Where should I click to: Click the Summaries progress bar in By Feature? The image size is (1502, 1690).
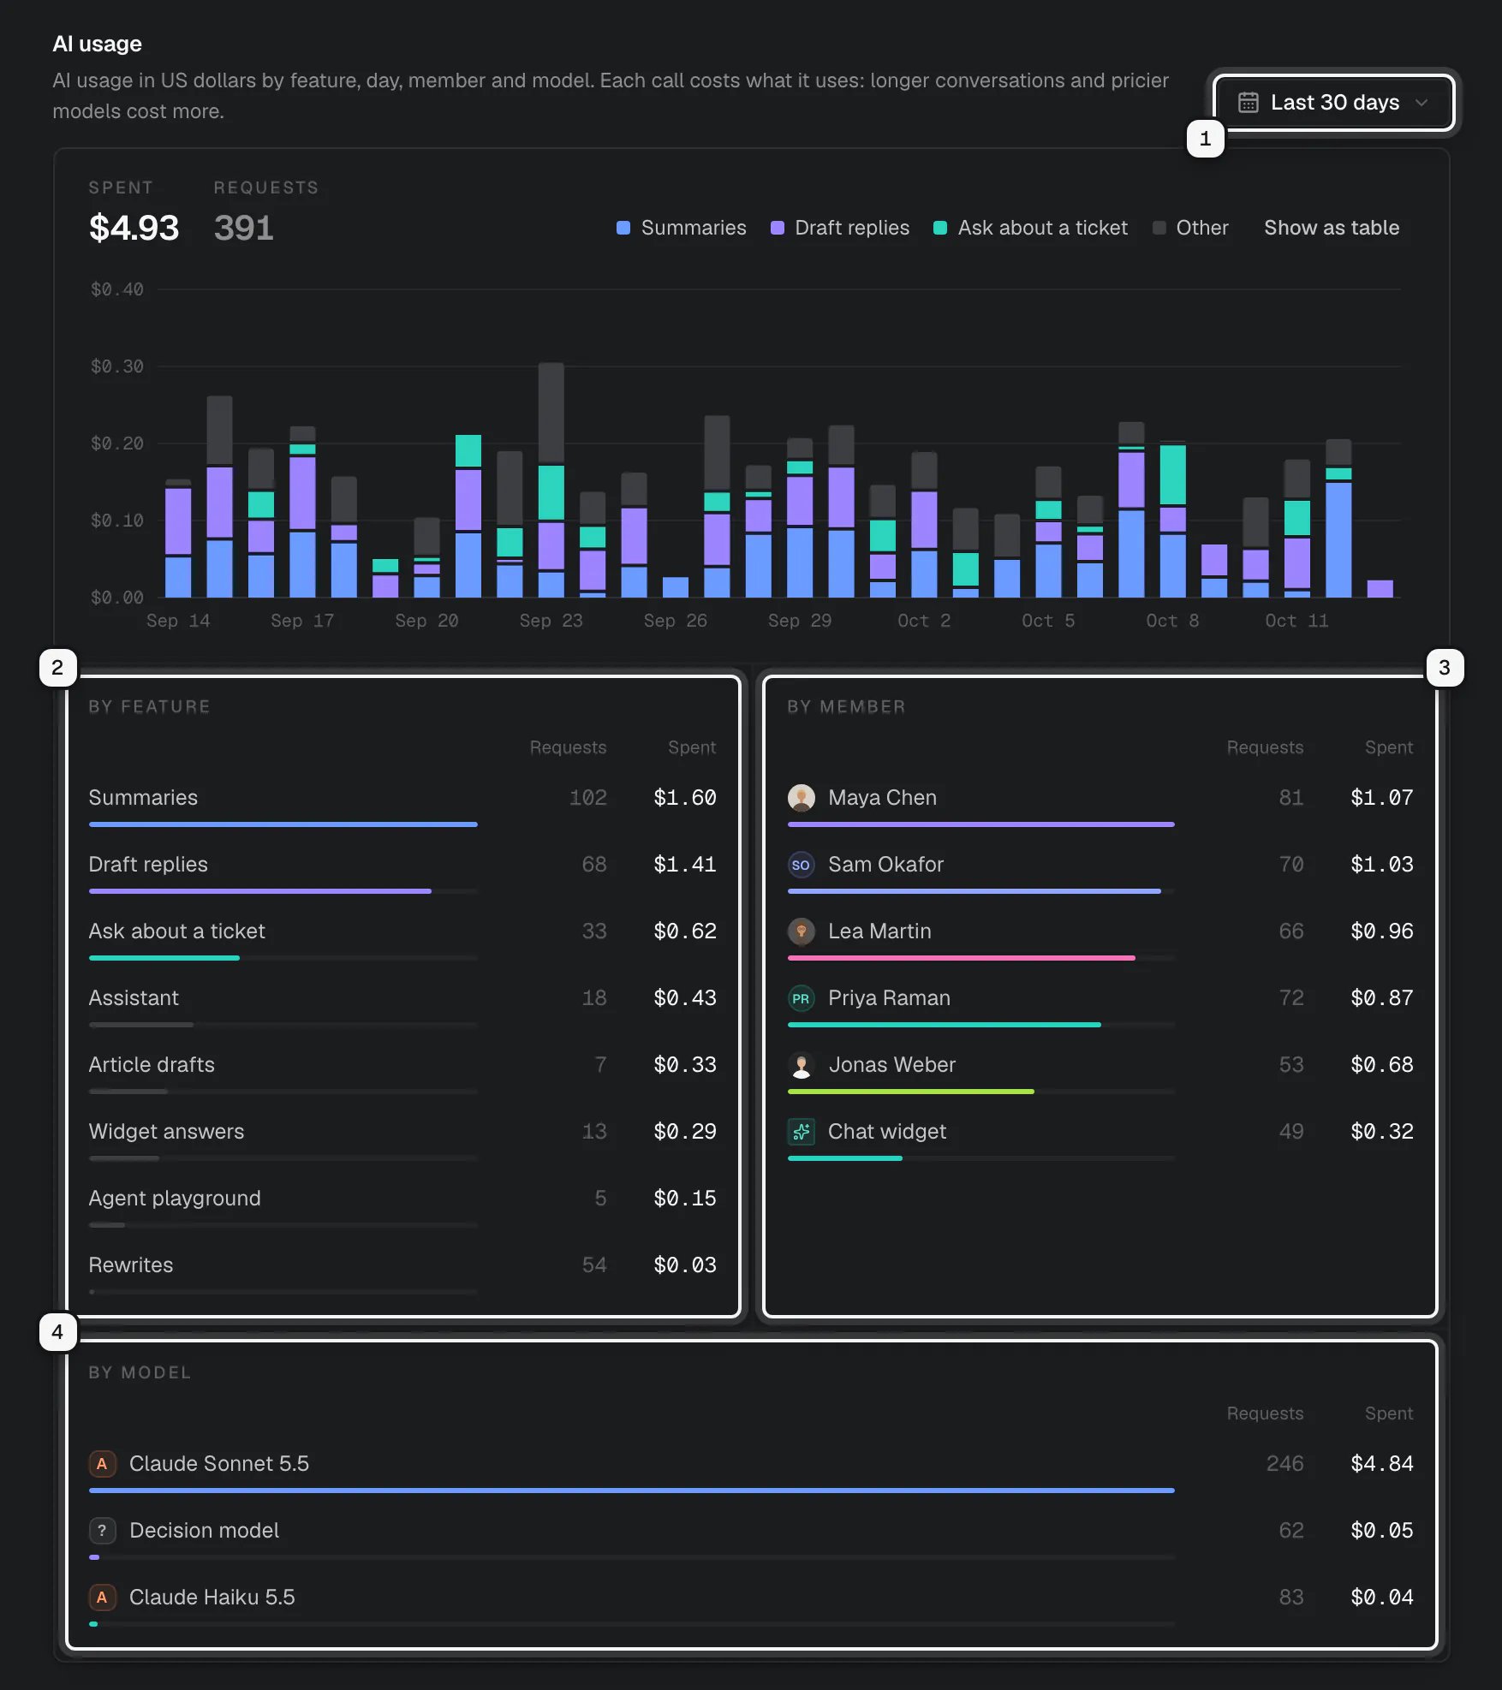[x=283, y=824]
